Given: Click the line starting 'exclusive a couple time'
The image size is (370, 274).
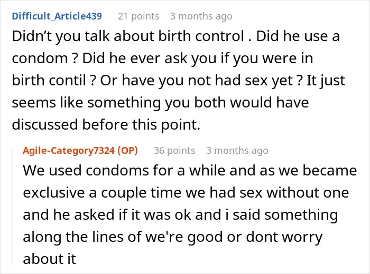Looking at the screenshot, I should tap(186, 193).
